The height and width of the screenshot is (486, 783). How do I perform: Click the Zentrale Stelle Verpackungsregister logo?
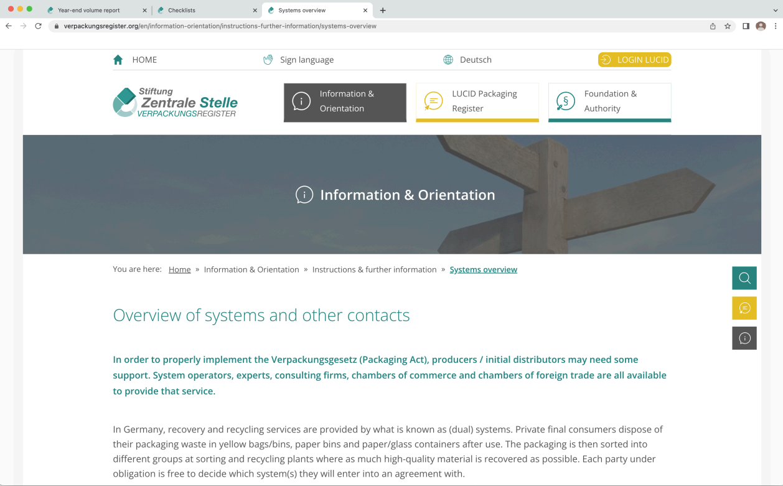pos(175,102)
